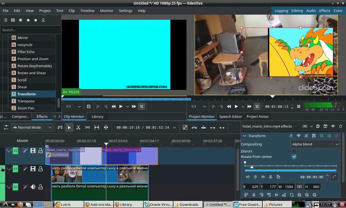This screenshot has height=208, width=346.
Task: Open project monitor 1:1 zoom dropdown
Action: [x=199, y=106]
